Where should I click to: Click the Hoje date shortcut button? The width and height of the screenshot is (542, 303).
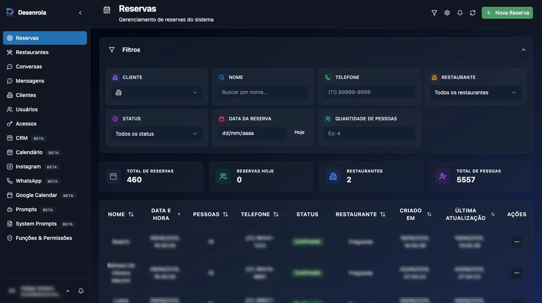299,132
